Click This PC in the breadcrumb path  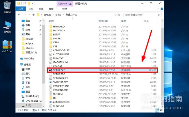tap(47, 15)
